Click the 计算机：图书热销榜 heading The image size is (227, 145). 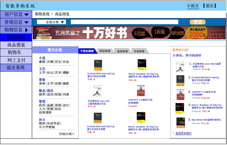(x=187, y=56)
